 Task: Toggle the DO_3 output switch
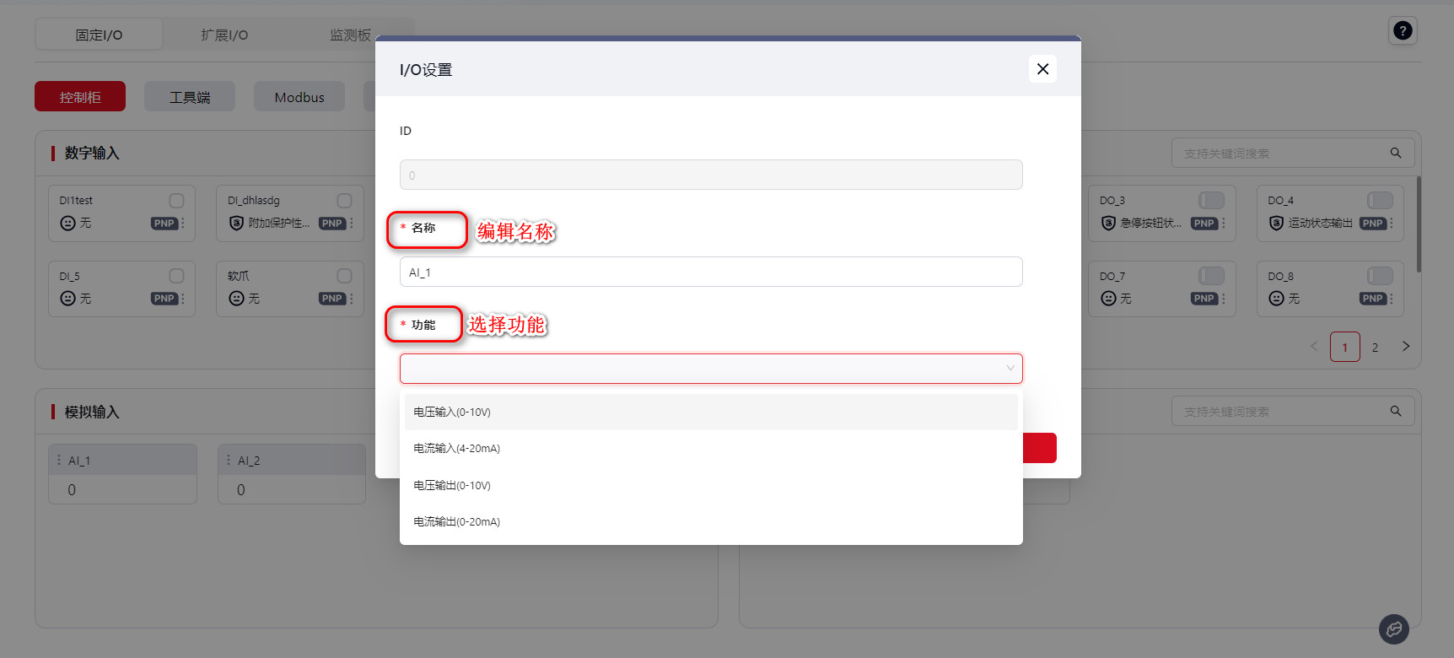pos(1211,200)
